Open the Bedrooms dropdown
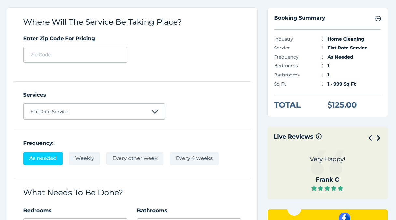The height and width of the screenshot is (220, 396). click(75, 219)
